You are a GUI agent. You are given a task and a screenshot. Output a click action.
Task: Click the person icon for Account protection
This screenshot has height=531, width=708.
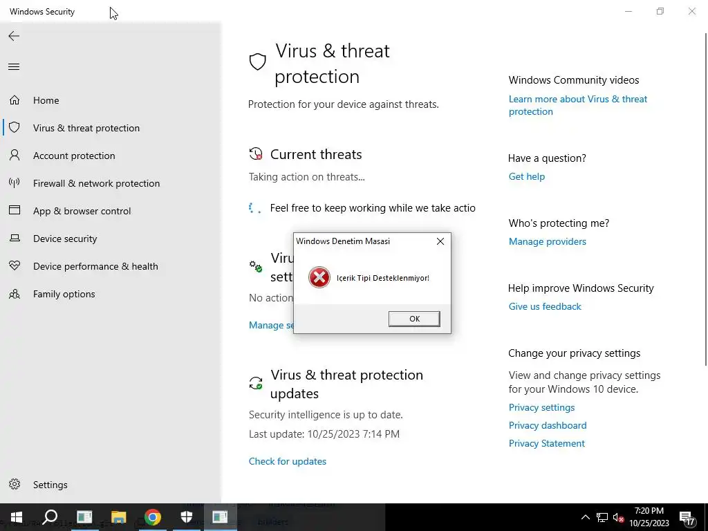(x=15, y=155)
